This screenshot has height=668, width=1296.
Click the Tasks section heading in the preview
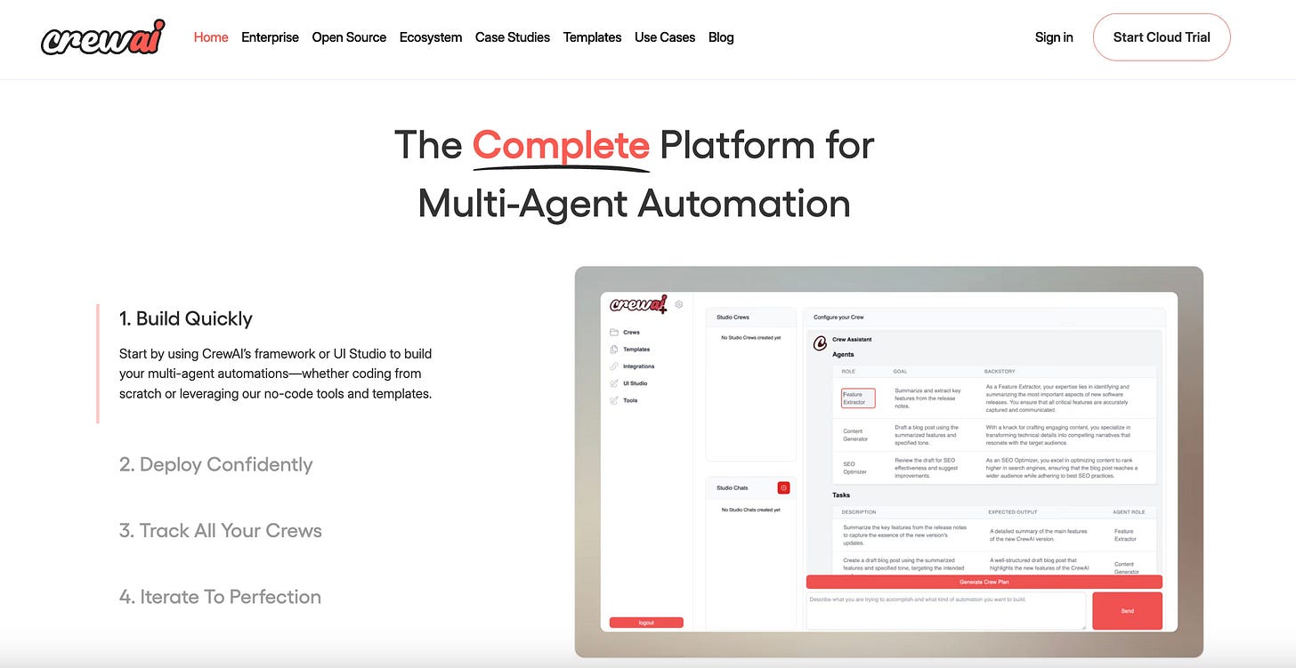click(x=841, y=495)
